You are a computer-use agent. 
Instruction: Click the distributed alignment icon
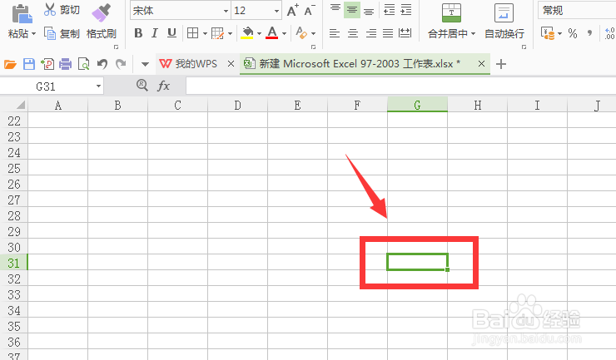405,33
